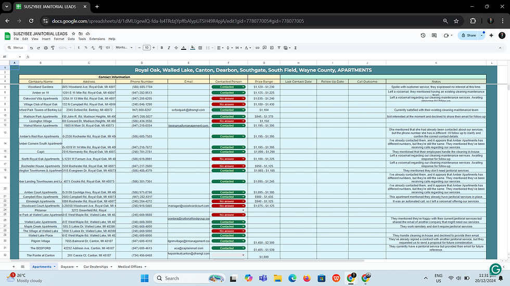Viewport: 510px width, 286px height.
Task: Open the Data menu
Action: point(71,39)
